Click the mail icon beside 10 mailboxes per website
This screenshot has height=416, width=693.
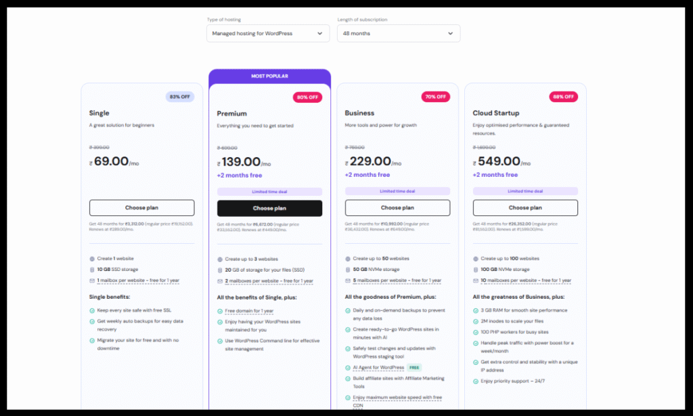(x=476, y=280)
